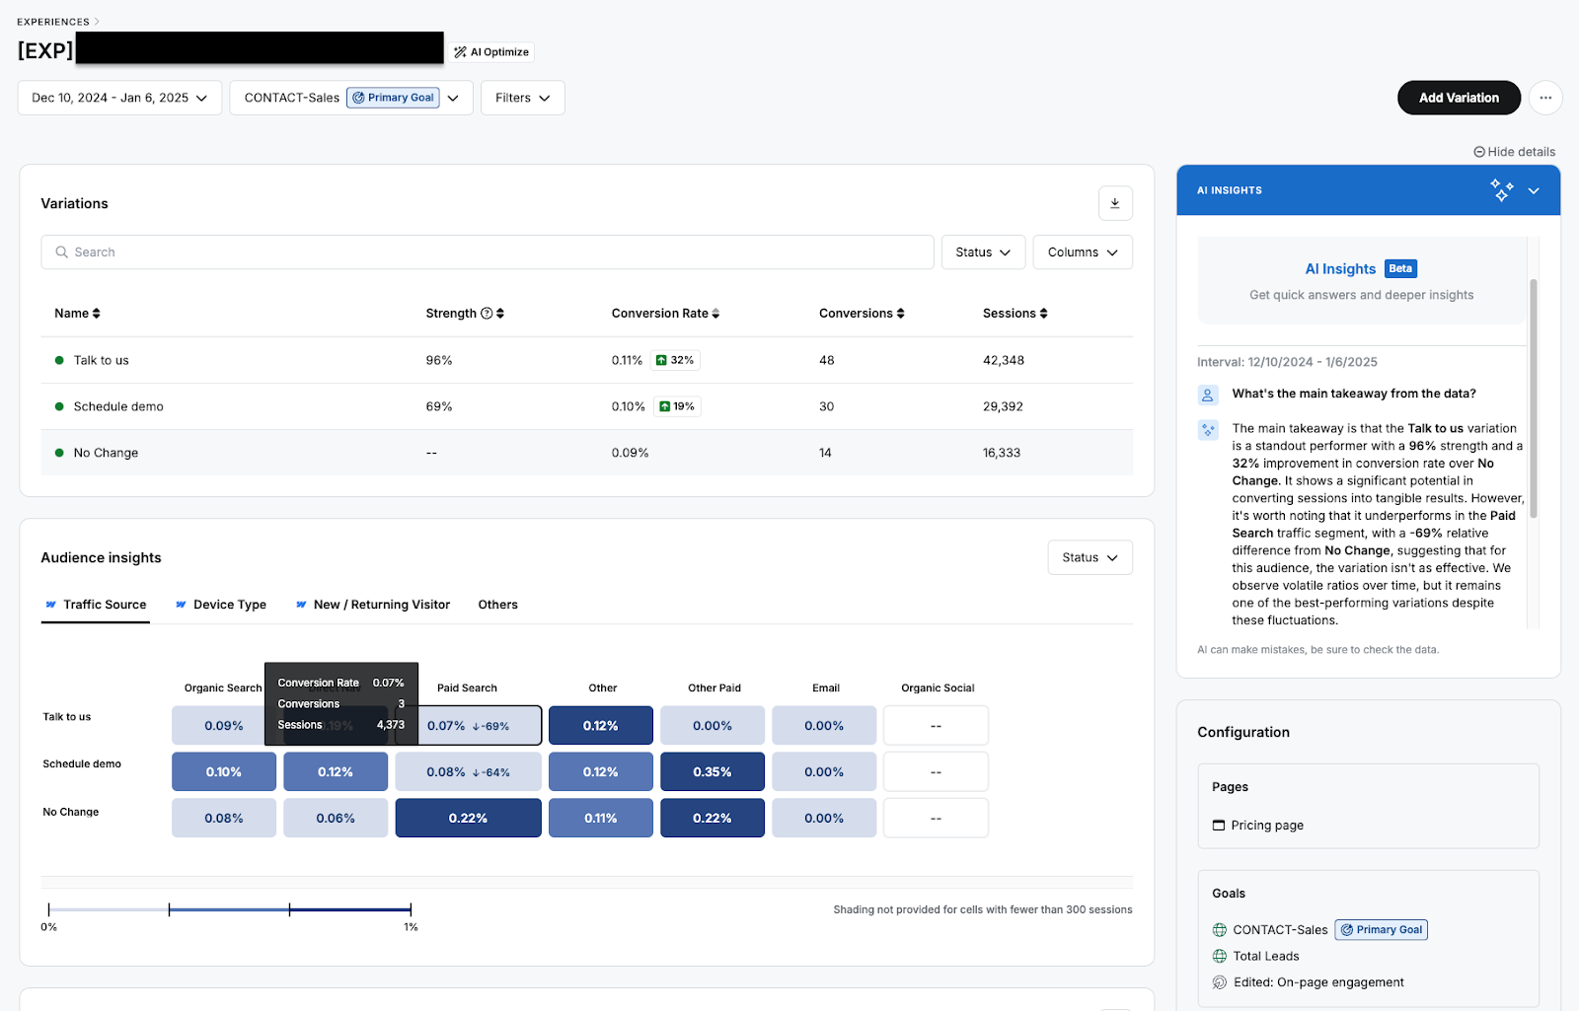Click the Hide details link
This screenshot has width=1579, height=1011.
pyautogui.click(x=1513, y=151)
